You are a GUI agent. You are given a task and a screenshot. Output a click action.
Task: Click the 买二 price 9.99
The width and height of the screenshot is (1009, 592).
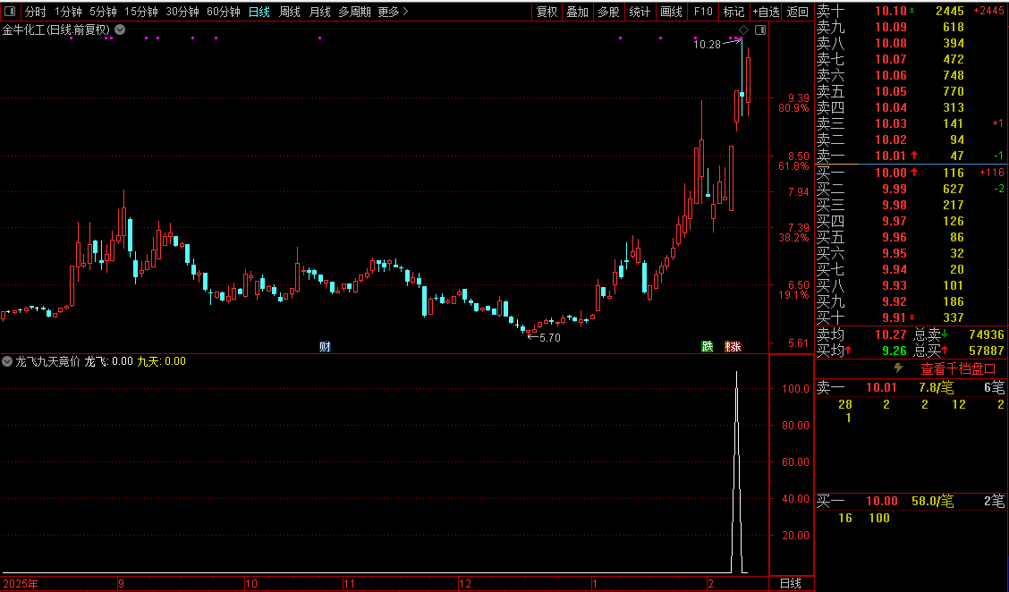895,189
